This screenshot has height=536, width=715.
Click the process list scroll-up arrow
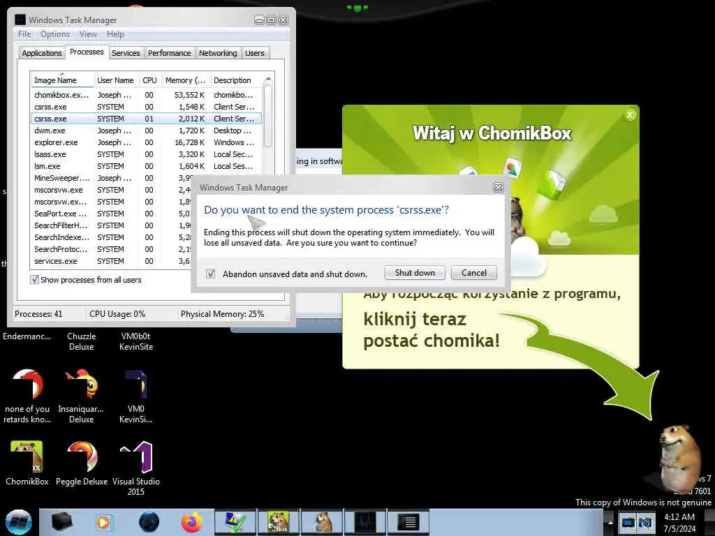tap(268, 79)
